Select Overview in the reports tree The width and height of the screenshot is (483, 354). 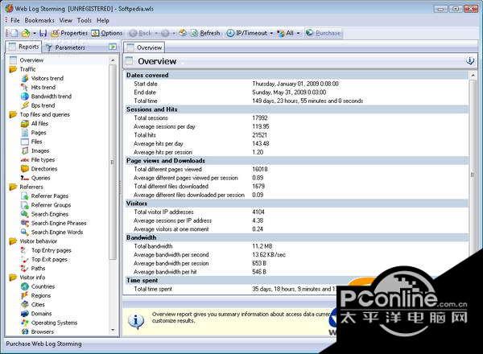click(31, 60)
